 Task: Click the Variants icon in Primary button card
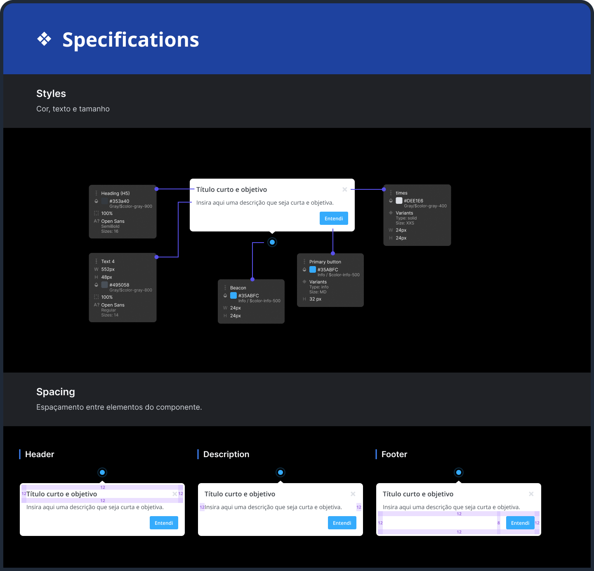point(304,282)
